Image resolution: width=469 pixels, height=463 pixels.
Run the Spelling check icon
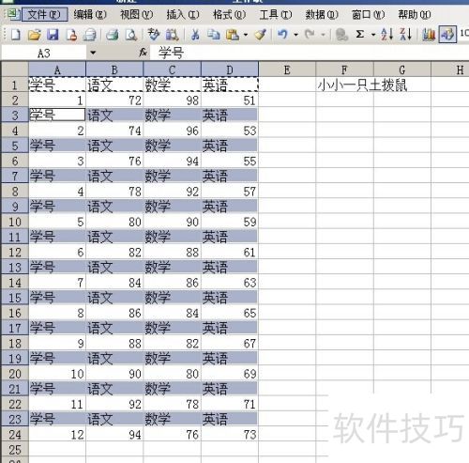[153, 35]
